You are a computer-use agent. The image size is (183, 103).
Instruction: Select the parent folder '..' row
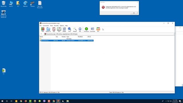click(x=66, y=39)
